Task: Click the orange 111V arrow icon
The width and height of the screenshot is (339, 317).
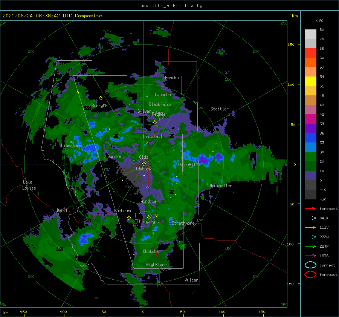Action: [310, 227]
